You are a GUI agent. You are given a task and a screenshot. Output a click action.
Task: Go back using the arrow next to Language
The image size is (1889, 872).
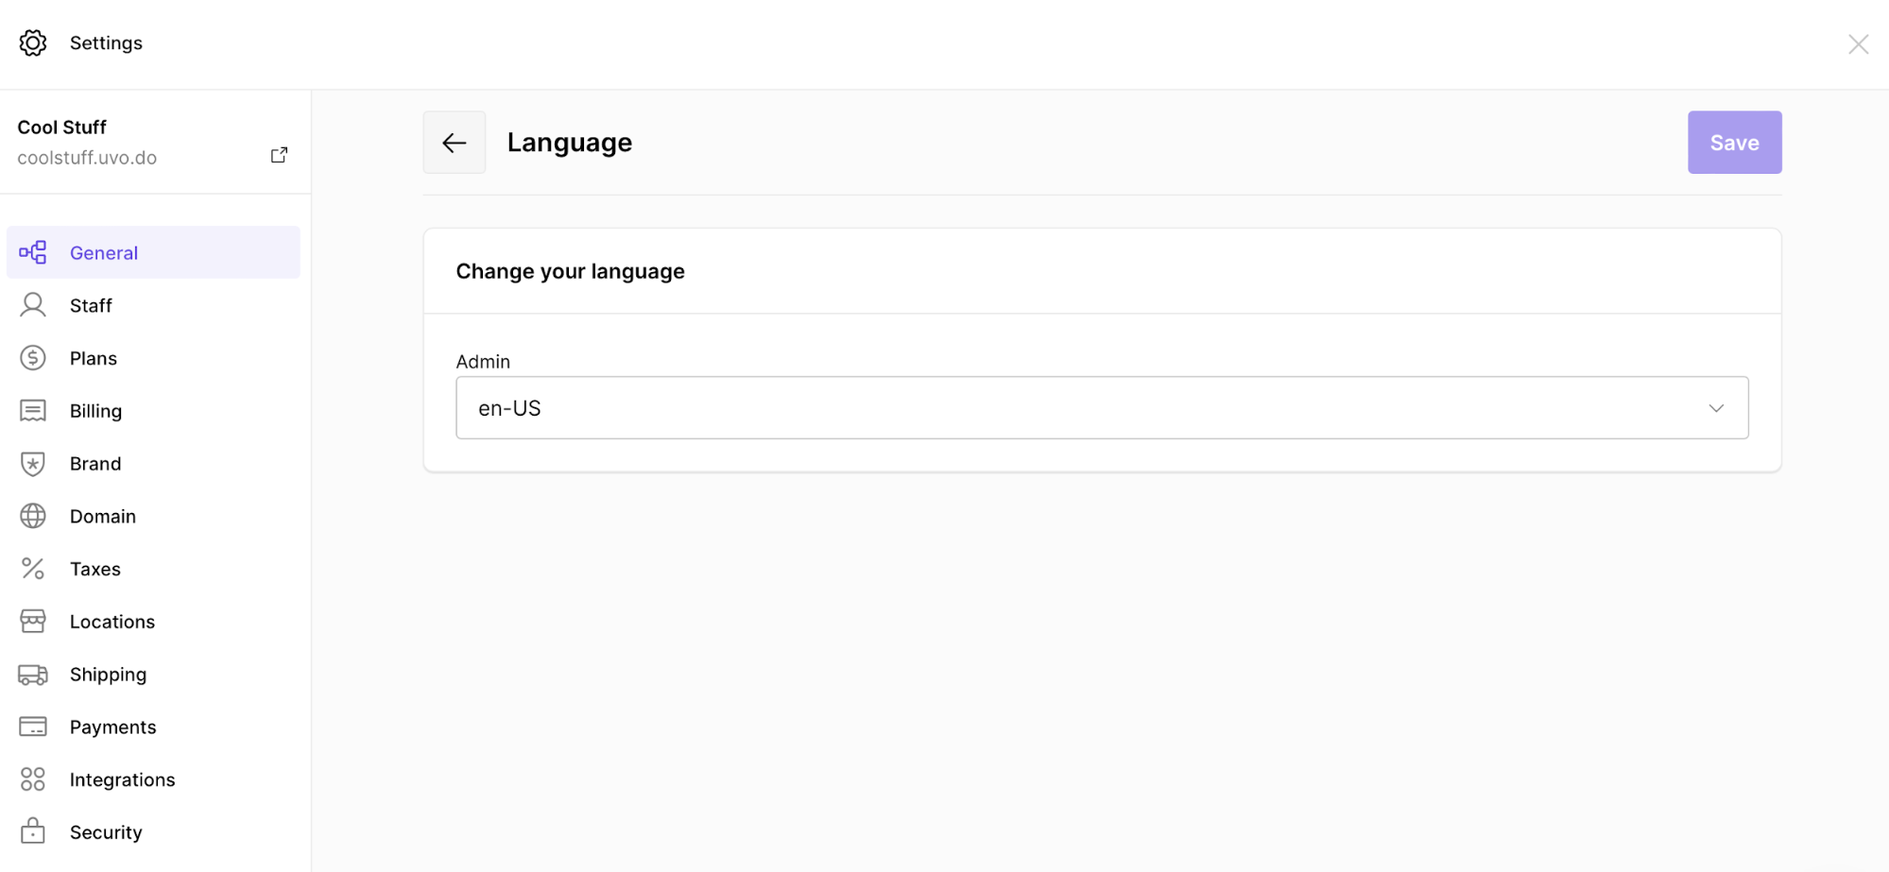coord(455,142)
